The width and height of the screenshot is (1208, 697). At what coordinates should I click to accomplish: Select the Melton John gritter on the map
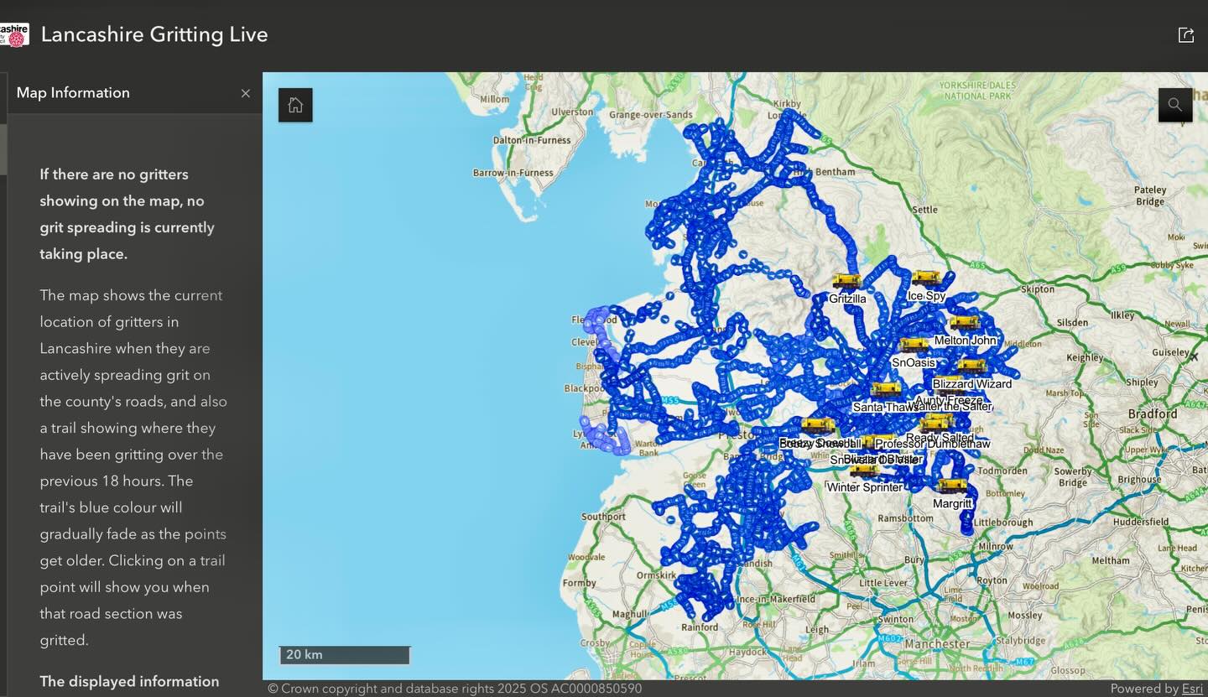point(963,322)
